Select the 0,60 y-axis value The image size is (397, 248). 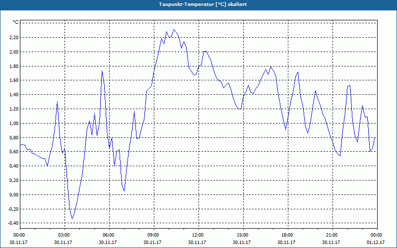coord(14,152)
